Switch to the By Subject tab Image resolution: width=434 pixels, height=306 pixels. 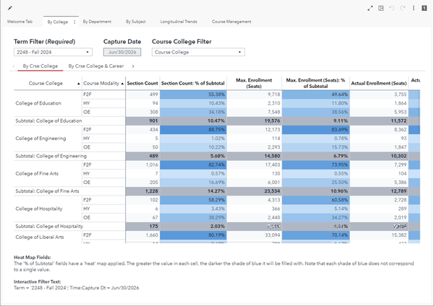[x=136, y=22]
